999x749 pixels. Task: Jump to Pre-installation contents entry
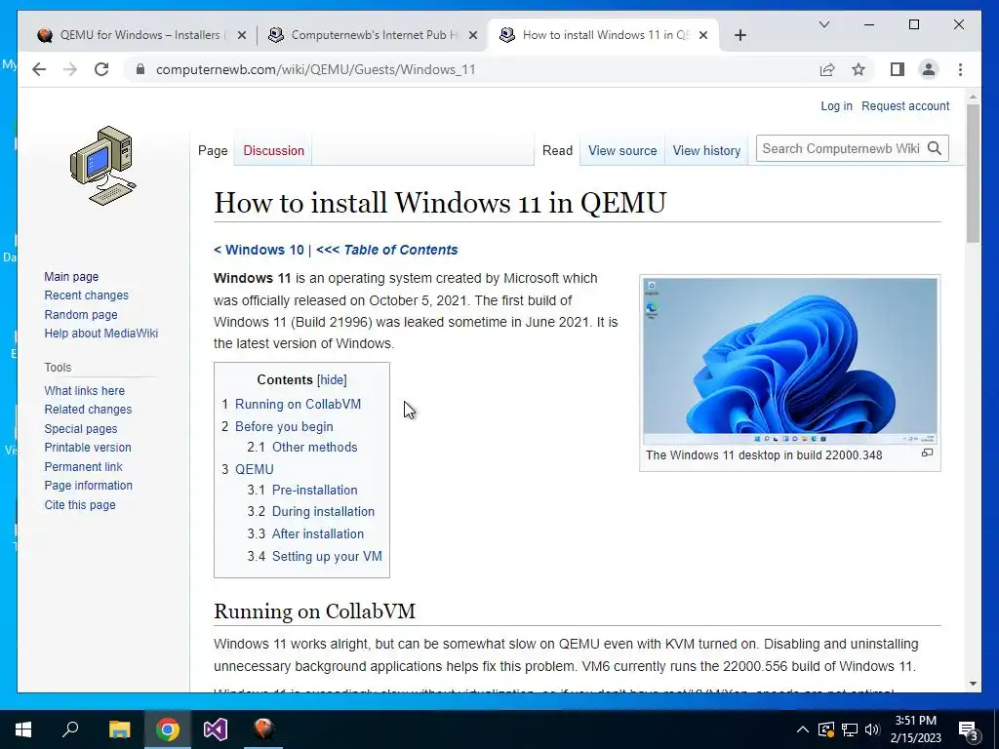(314, 490)
